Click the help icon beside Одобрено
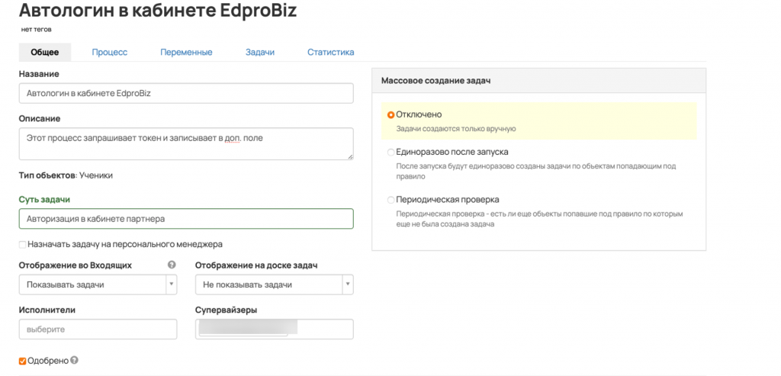Viewport: 781px width, 376px height. click(x=74, y=360)
